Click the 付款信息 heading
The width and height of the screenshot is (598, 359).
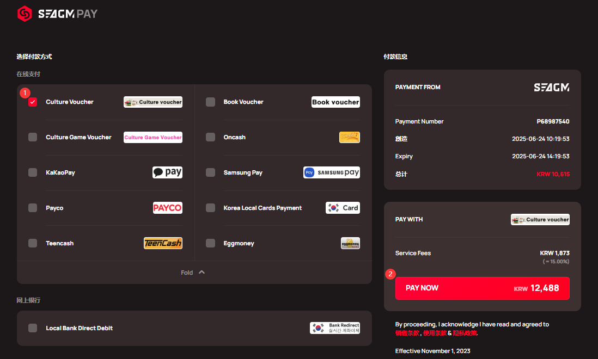[395, 57]
